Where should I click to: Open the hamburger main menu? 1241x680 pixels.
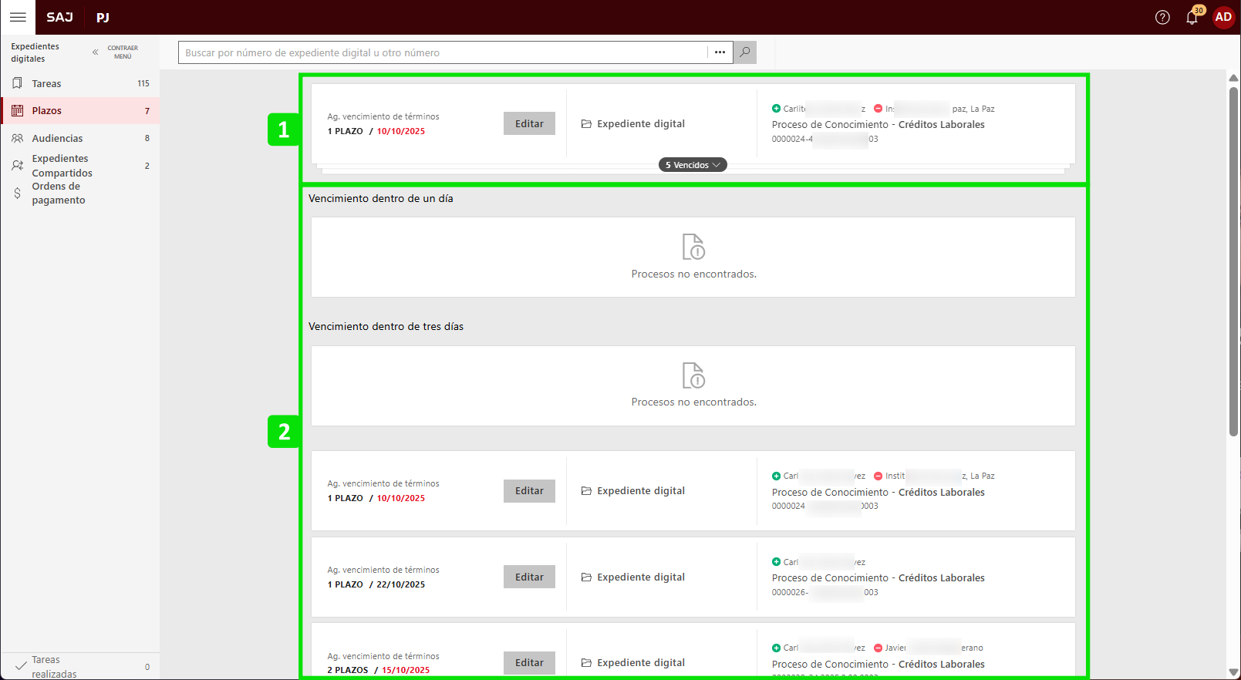click(18, 17)
